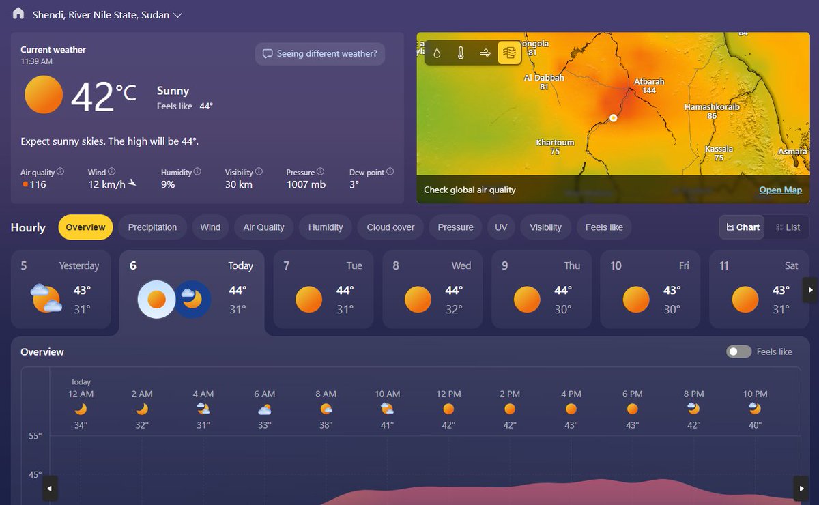Screen dimensions: 819x505
Task: Switch to Precipitation hourly tab
Action: click(152, 227)
